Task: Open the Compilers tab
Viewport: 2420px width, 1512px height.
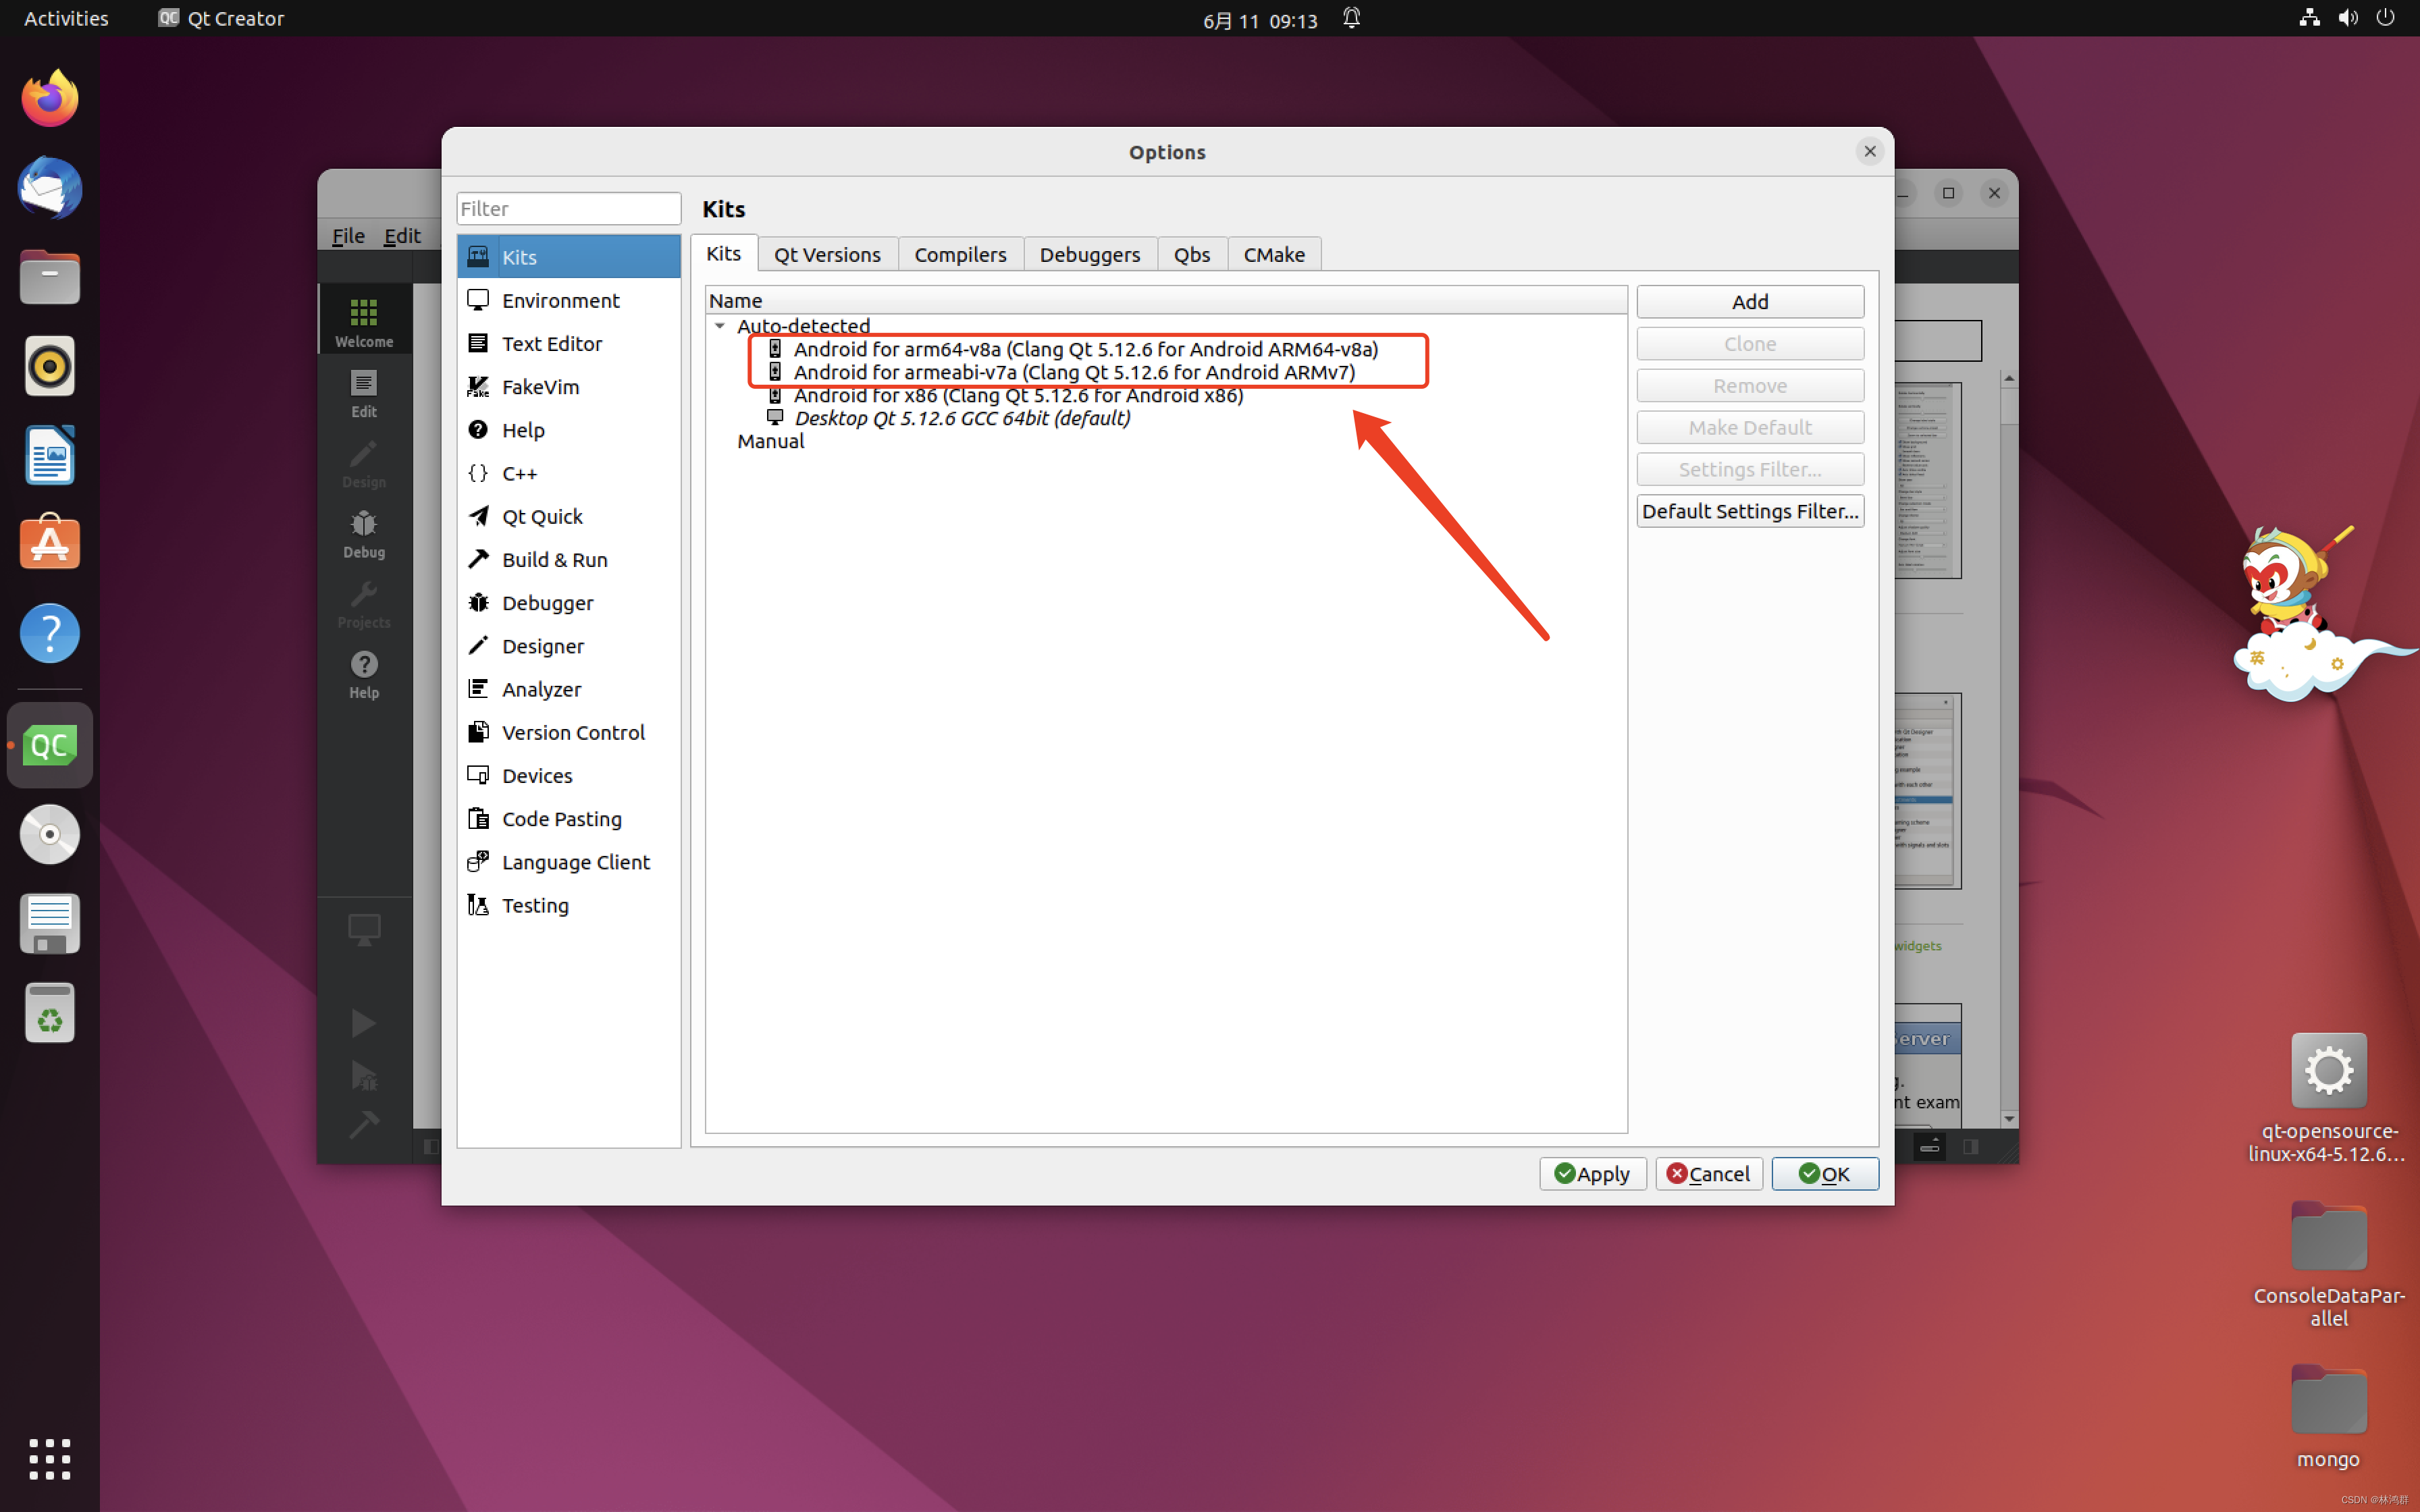Action: pos(959,254)
